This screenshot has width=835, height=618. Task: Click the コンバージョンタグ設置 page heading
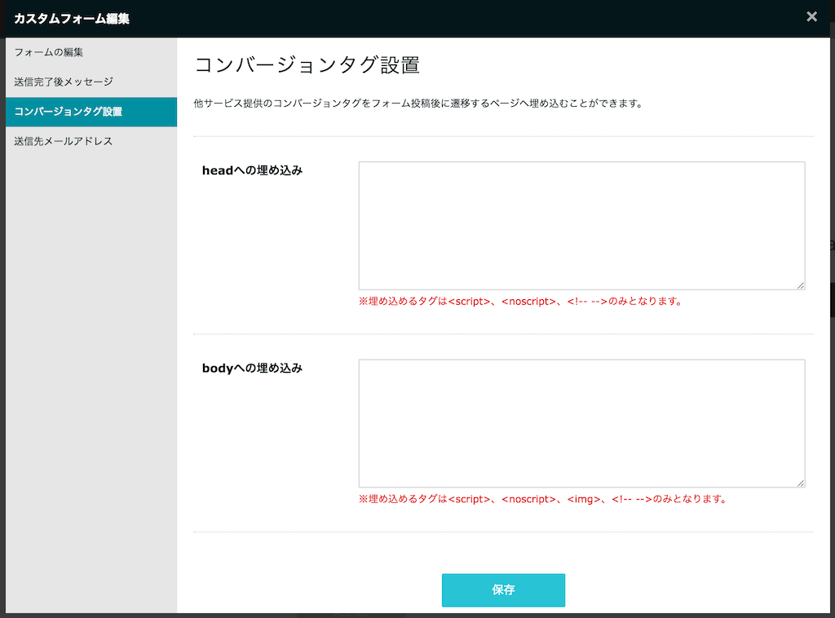pyautogui.click(x=307, y=65)
